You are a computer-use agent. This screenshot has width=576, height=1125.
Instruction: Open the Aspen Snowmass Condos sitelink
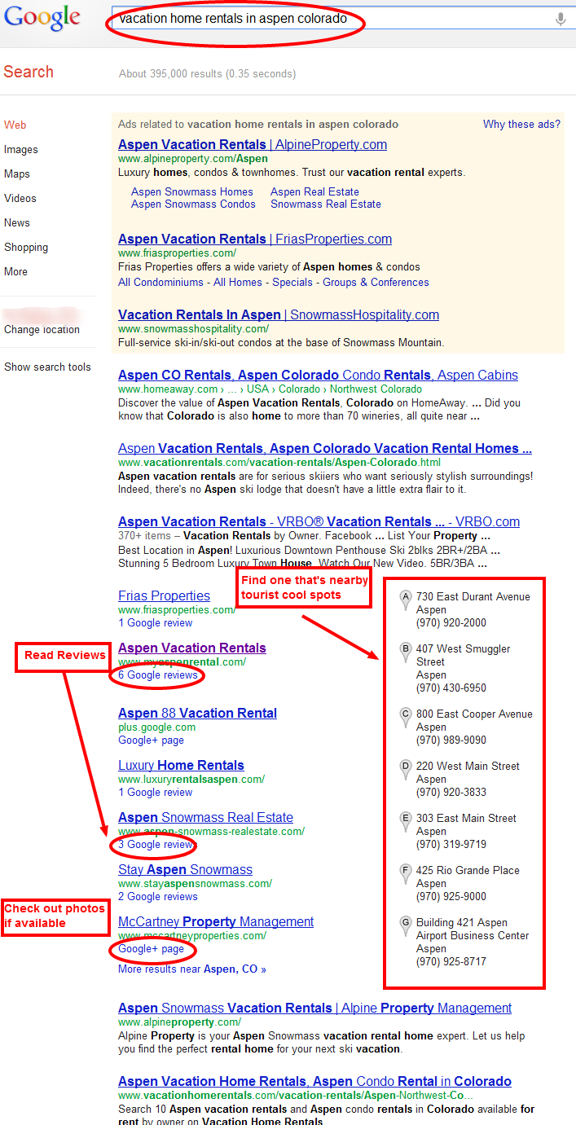click(193, 204)
